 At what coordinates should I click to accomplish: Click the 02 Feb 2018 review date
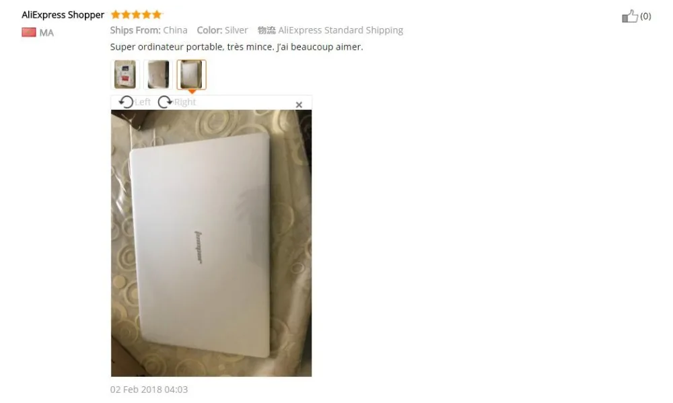[149, 390]
